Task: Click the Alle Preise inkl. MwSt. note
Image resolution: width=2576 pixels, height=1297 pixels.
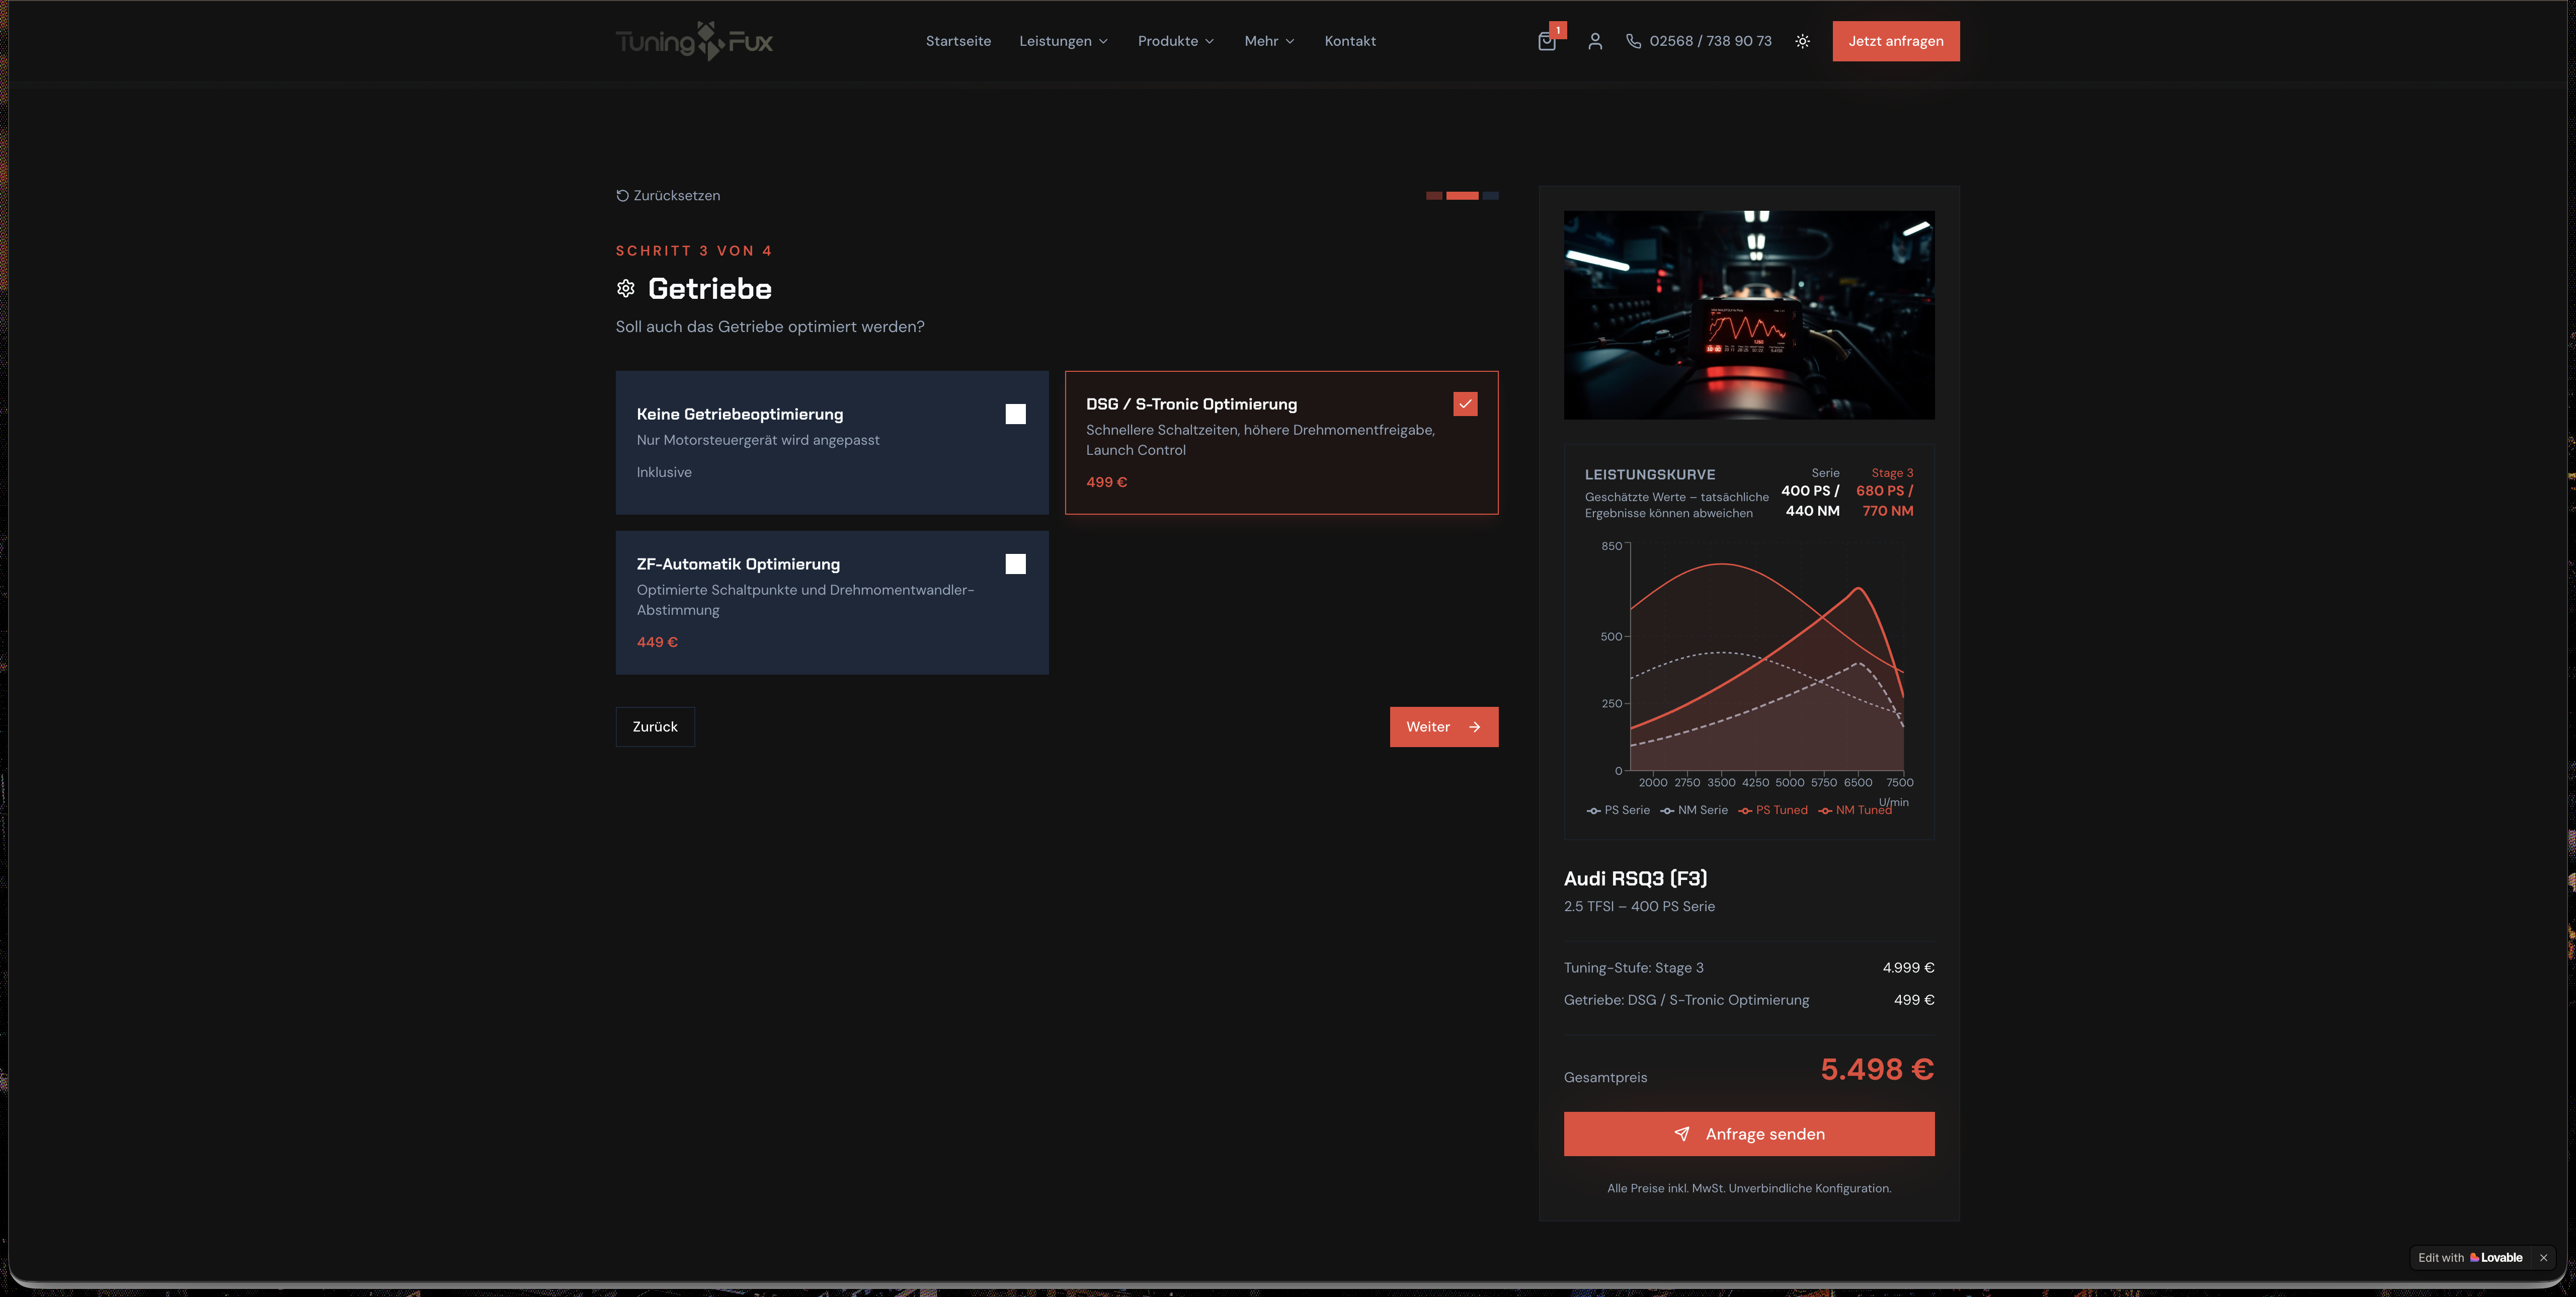Action: [x=1749, y=1188]
